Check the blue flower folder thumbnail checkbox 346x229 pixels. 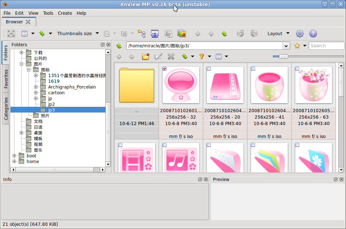point(297,145)
